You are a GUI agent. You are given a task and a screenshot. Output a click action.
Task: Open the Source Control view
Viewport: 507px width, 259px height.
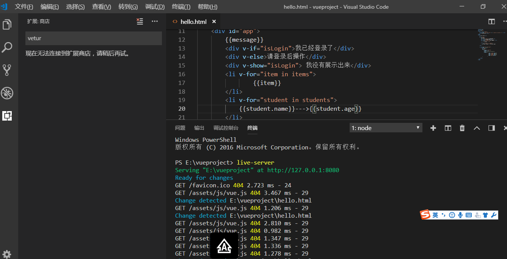tap(7, 70)
